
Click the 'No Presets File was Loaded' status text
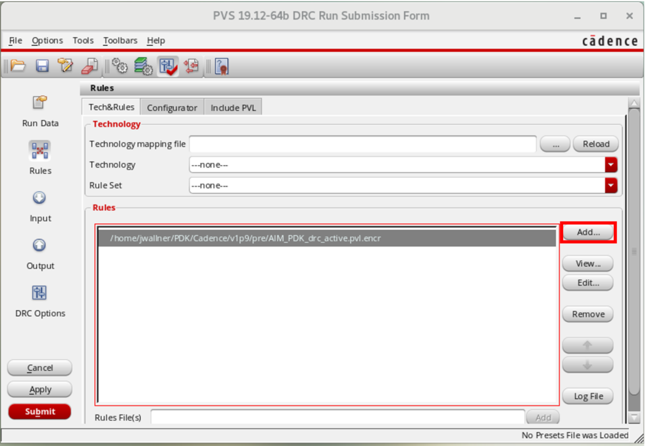tap(574, 435)
